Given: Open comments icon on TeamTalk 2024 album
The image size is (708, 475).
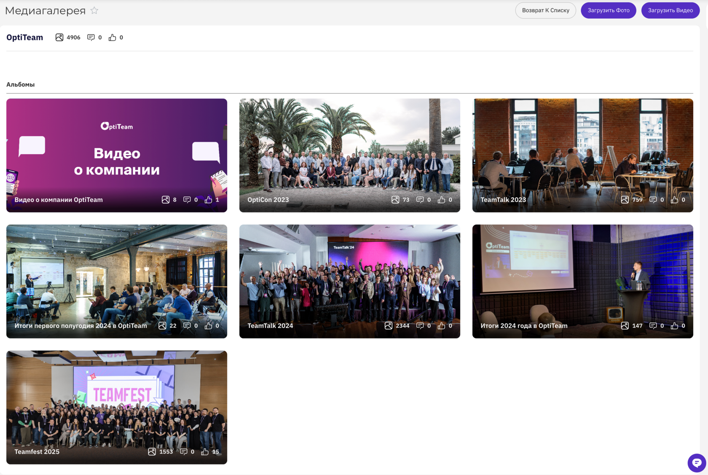Looking at the screenshot, I should pos(420,326).
